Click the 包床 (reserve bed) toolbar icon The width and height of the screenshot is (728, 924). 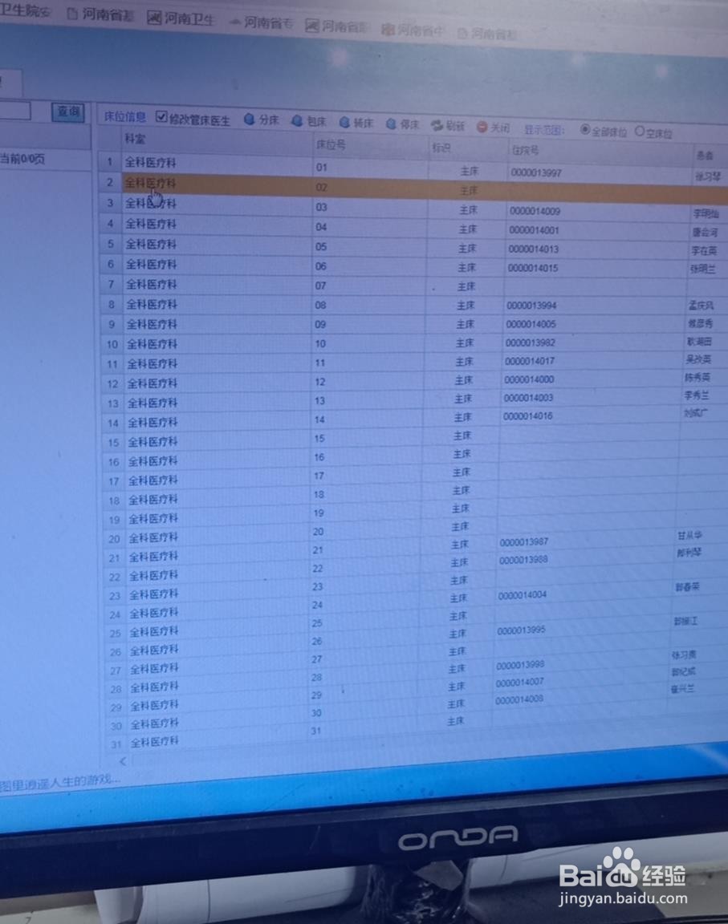click(297, 121)
